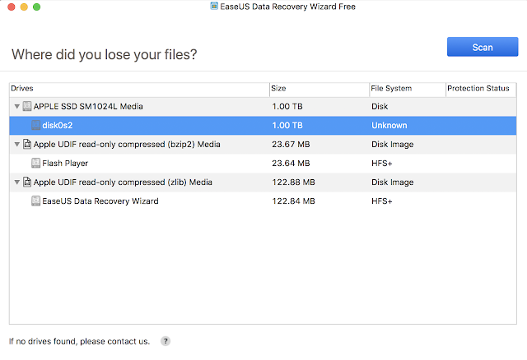Click the EaseUS Data Recovery Wizard volume icon
Viewport: 527px width, 360px height.
pyautogui.click(x=36, y=201)
